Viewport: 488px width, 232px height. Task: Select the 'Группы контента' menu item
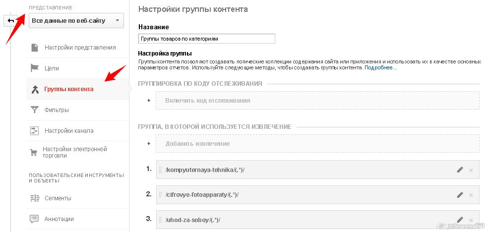pos(68,89)
